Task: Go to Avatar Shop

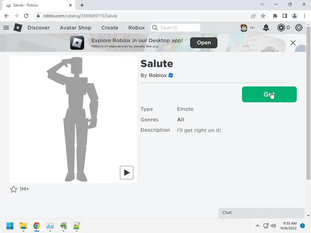Action: click(x=75, y=28)
